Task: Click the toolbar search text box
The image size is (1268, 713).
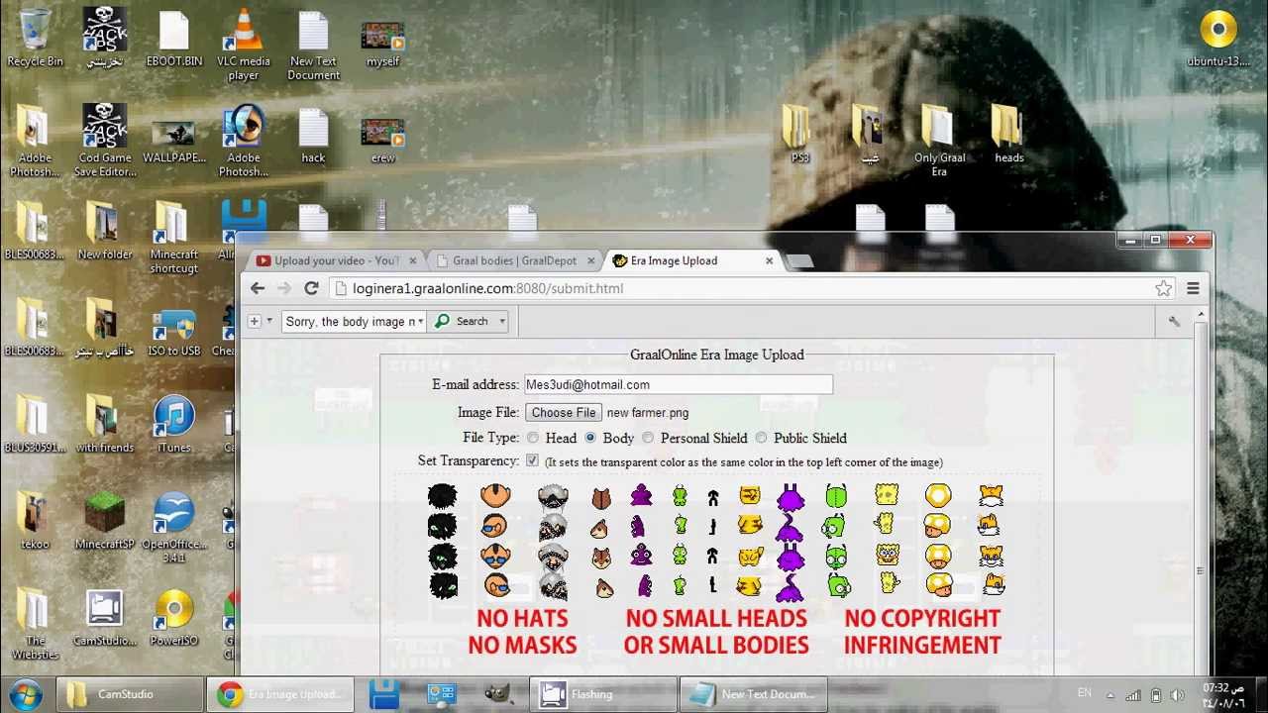Action: [350, 321]
